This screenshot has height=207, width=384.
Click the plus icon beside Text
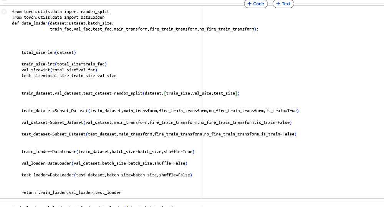pos(278,4)
